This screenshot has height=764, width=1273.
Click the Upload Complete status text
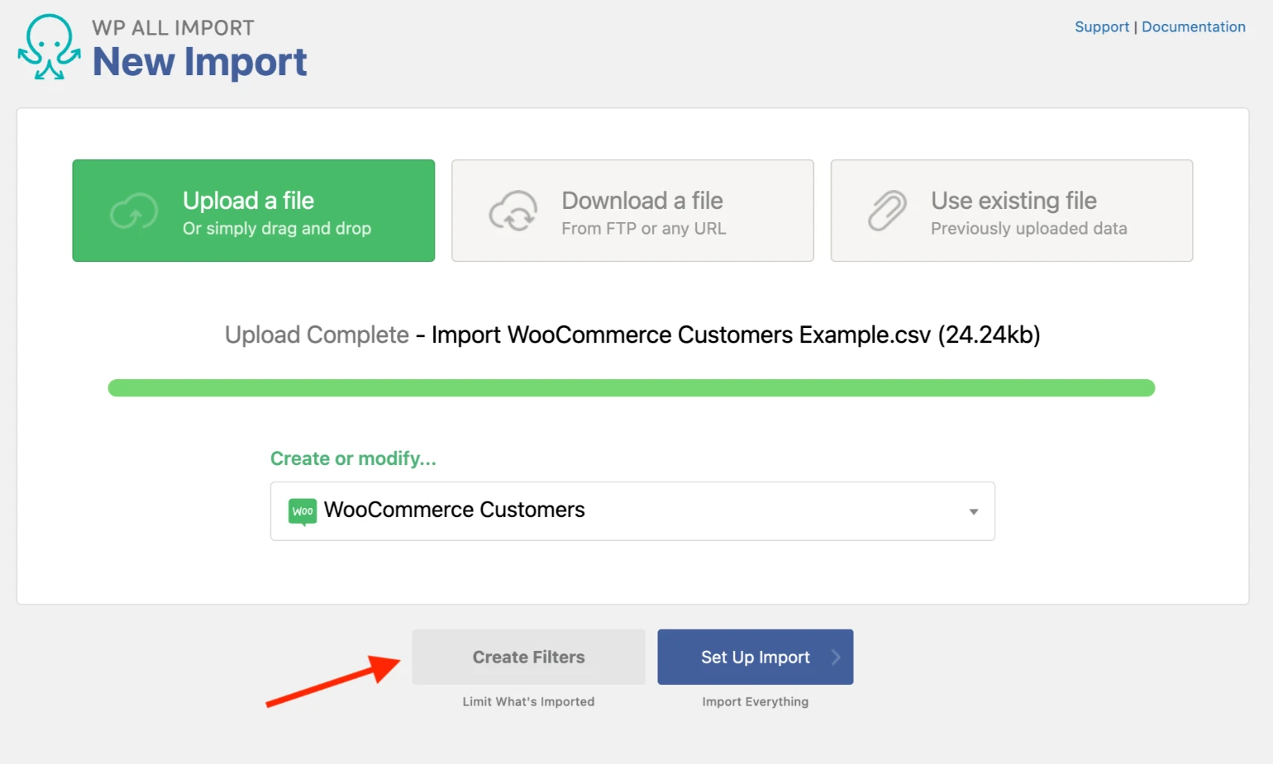pos(317,335)
